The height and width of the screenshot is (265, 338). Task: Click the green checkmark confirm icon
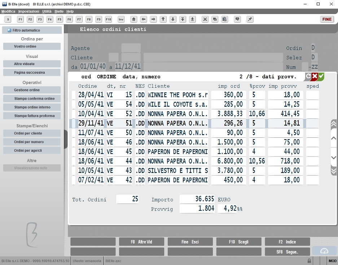tap(321, 77)
